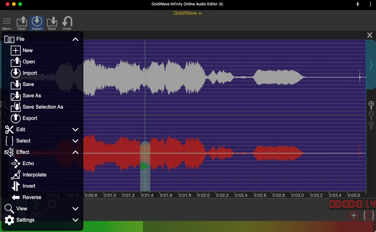Collapse the Effect section chevron
The height and width of the screenshot is (232, 376).
point(75,152)
